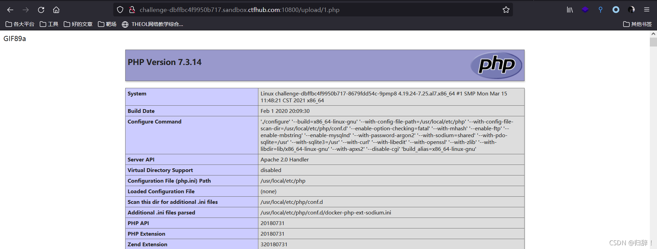Open the 好的文章 bookmarks folder
Viewport: 657px width, 249px height.
pos(78,24)
